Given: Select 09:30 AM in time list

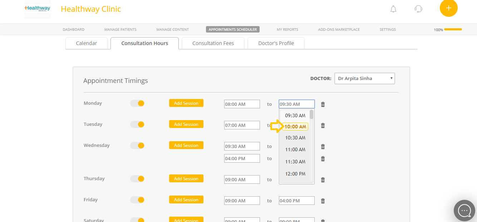Looking at the screenshot, I should click(x=295, y=115).
